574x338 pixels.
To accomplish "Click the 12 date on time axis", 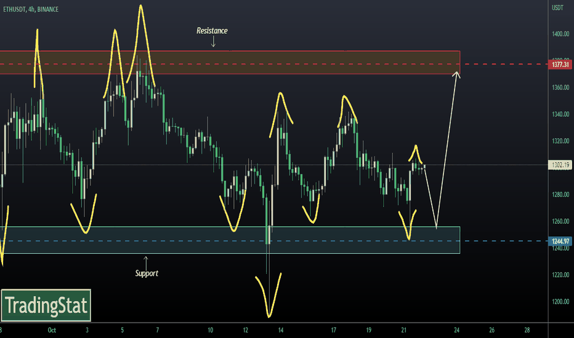I will 246,330.
